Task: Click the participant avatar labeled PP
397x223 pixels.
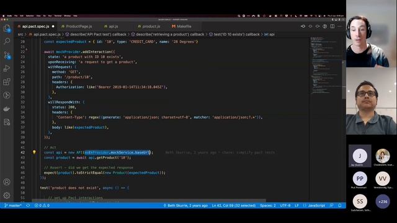Action: click(x=360, y=178)
